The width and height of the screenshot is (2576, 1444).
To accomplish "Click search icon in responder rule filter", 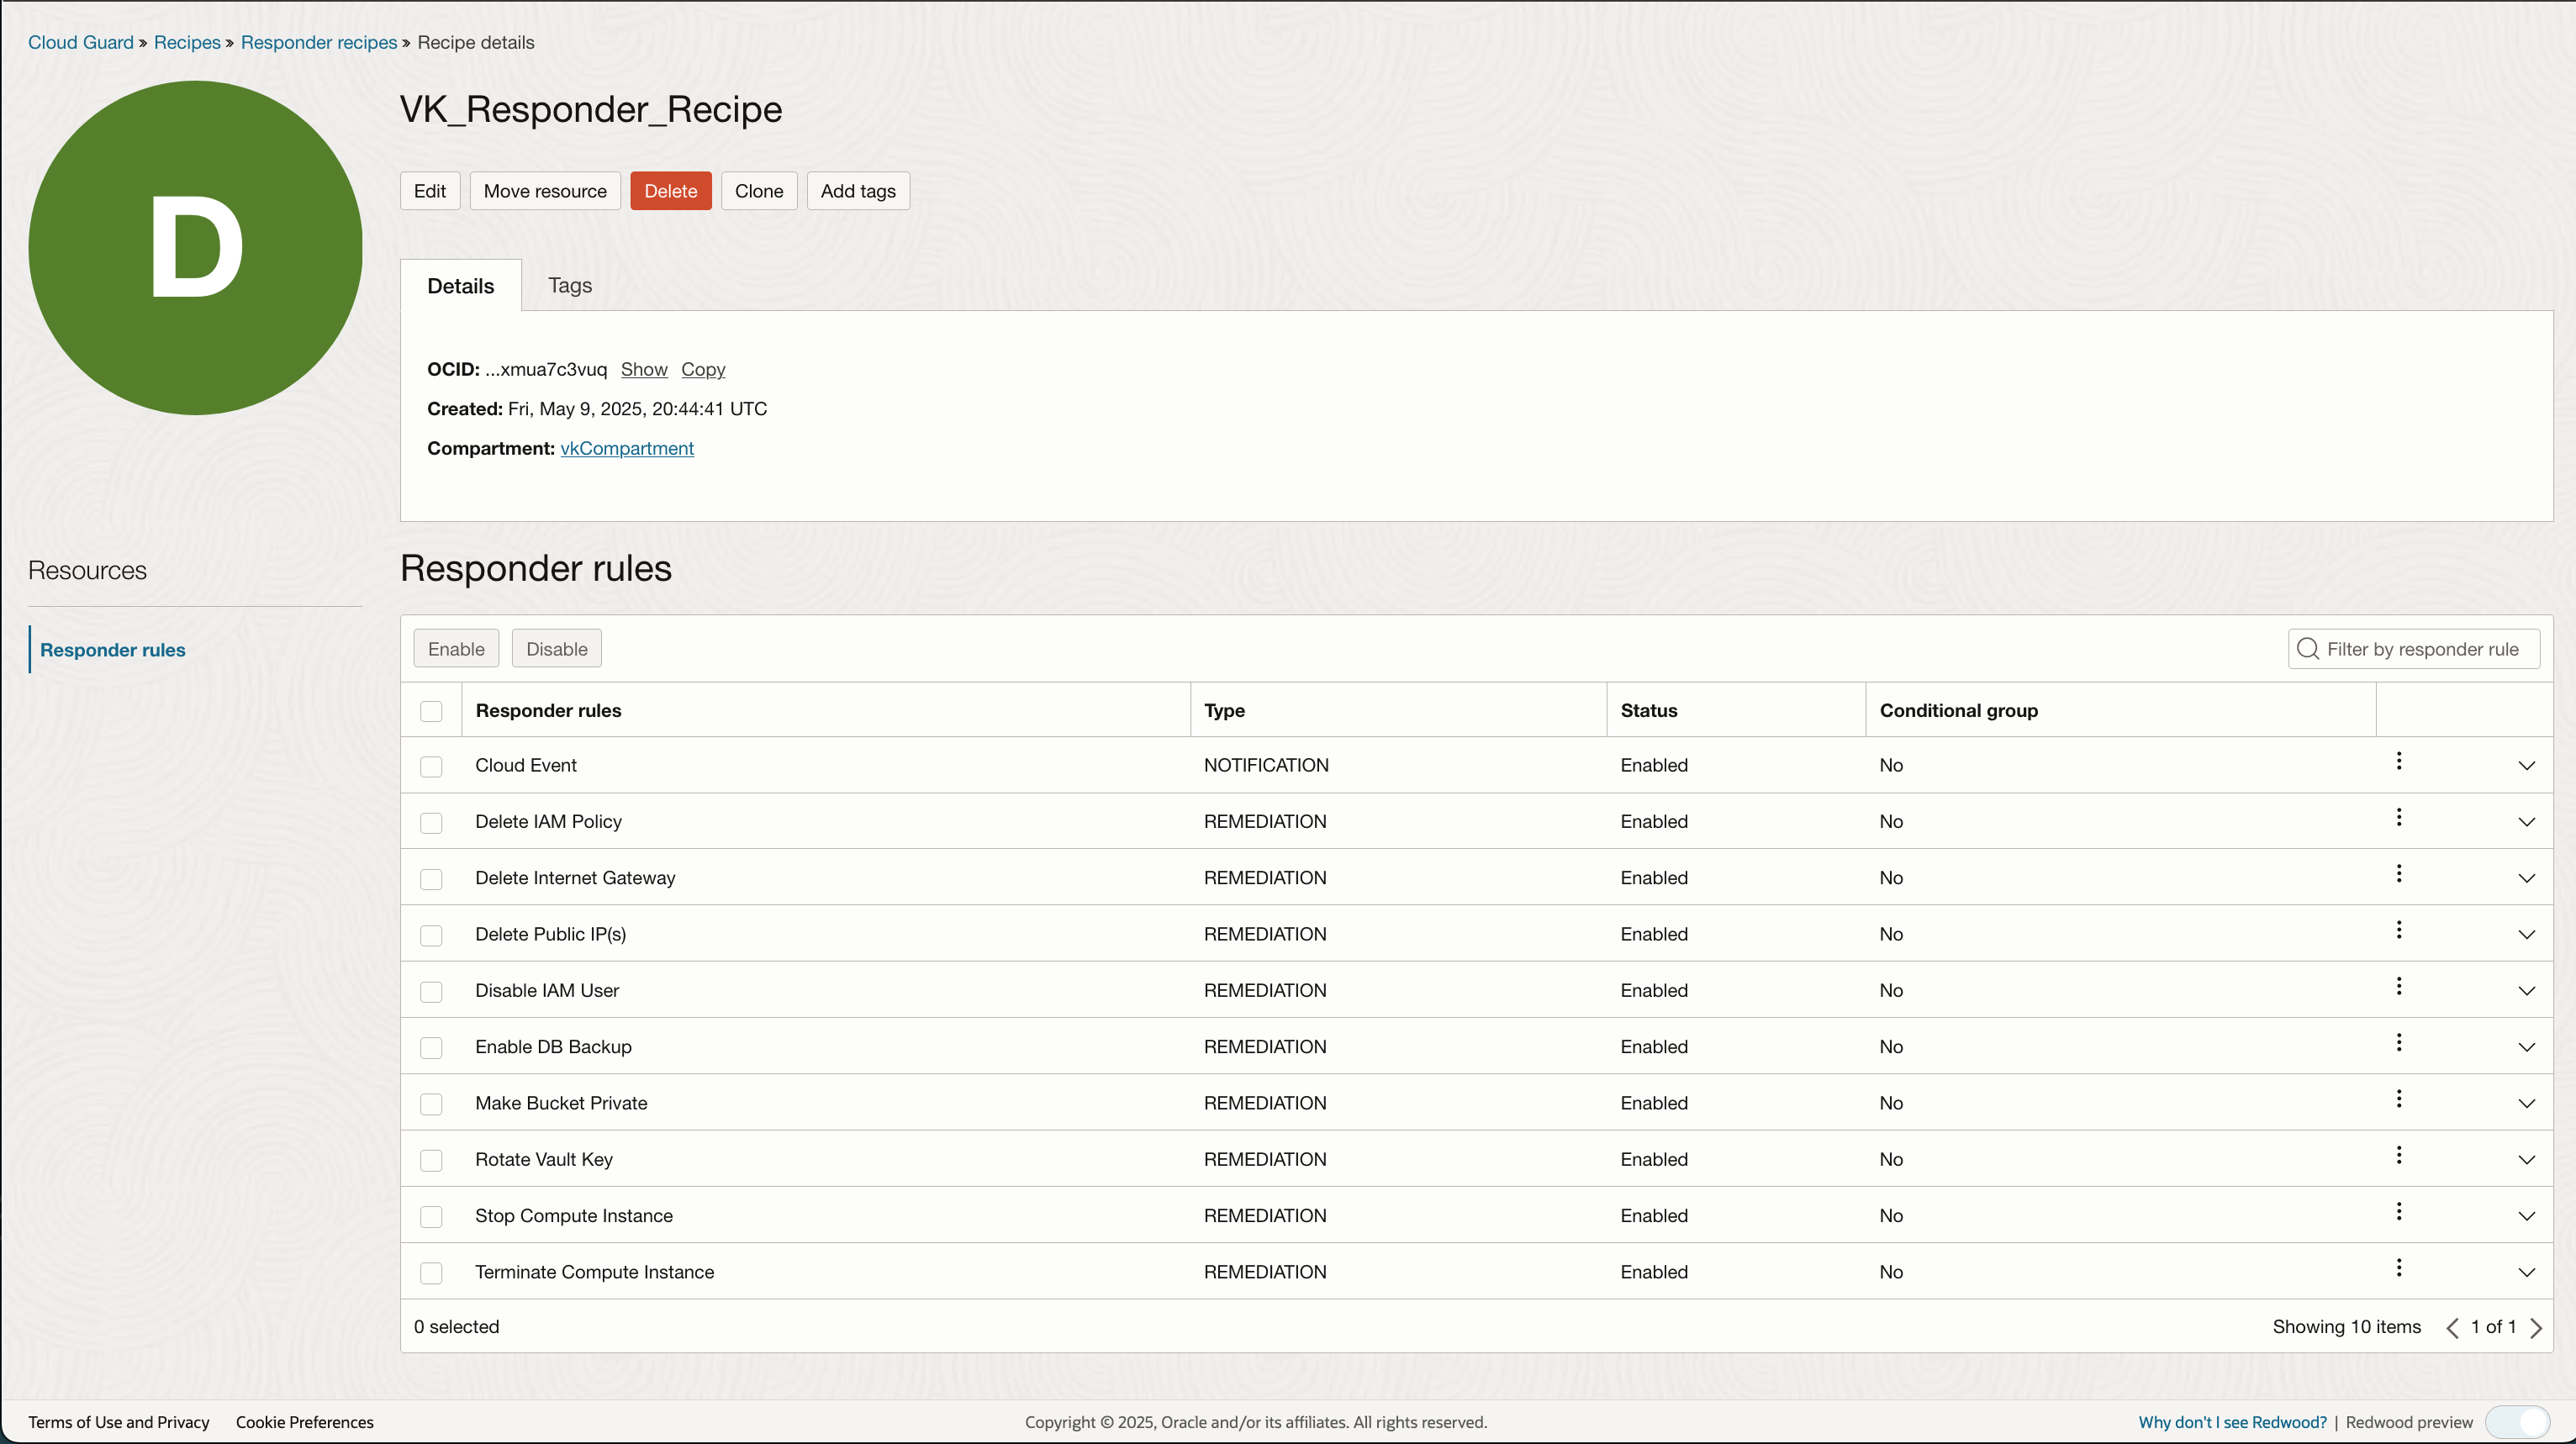I will (x=2307, y=649).
